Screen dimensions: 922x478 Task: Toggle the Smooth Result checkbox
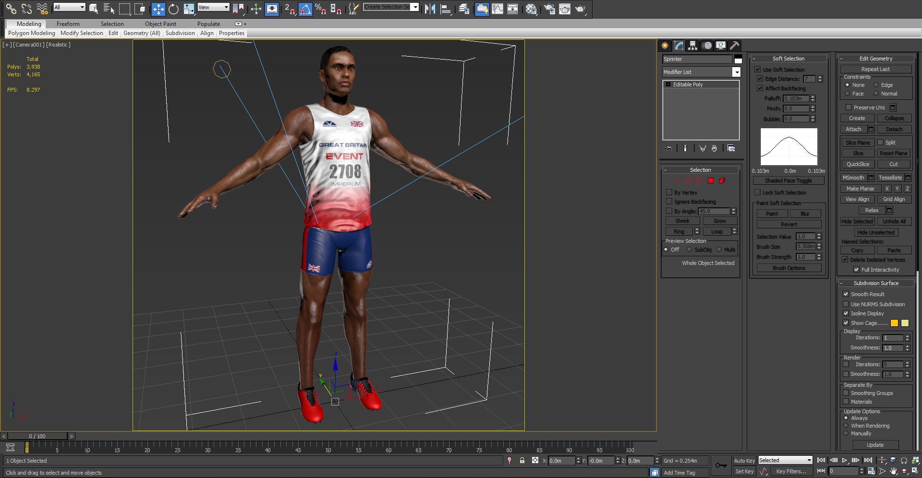(846, 294)
